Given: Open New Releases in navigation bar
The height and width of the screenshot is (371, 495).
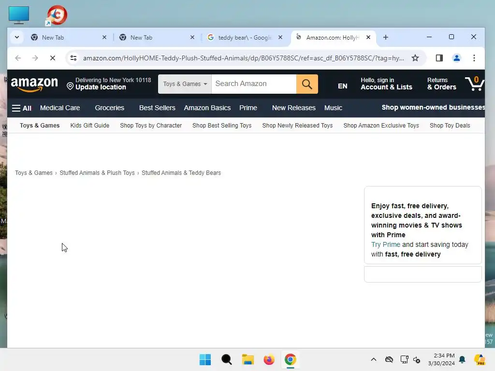Looking at the screenshot, I should (x=294, y=108).
